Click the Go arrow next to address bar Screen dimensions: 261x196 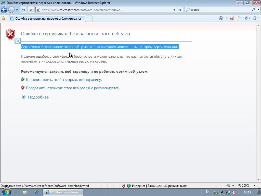180,10
